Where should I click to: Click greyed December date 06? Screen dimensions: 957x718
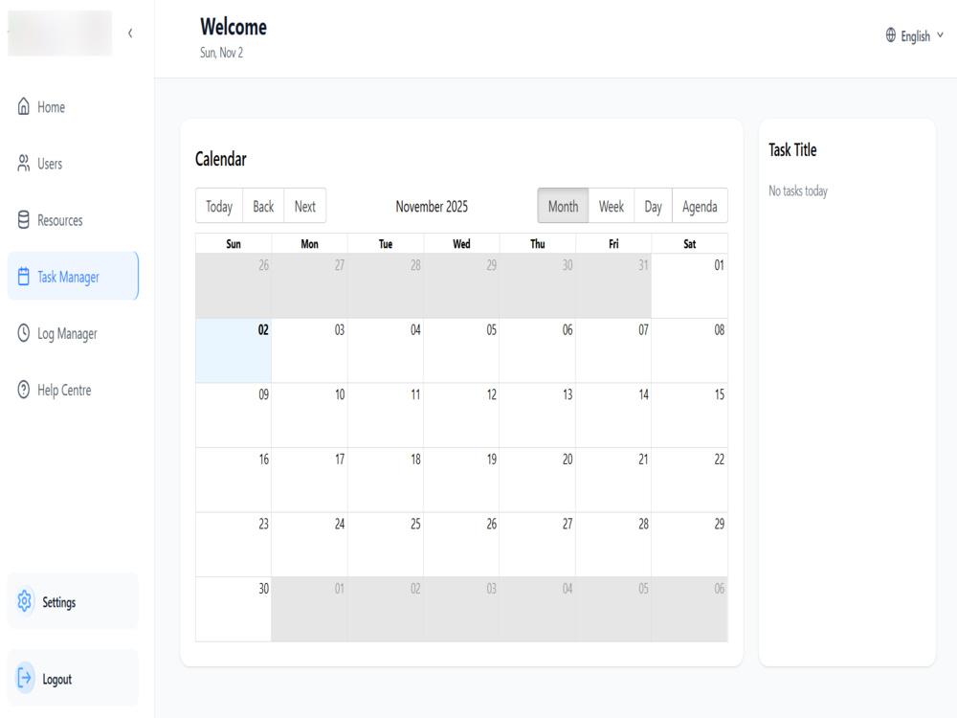click(720, 589)
